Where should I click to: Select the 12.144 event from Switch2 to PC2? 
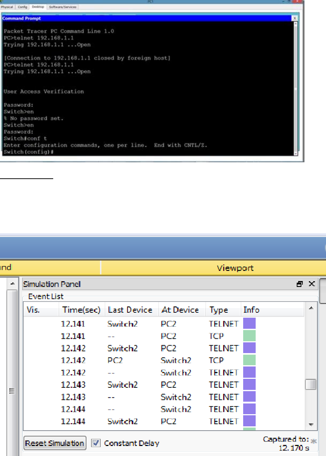(x=164, y=421)
